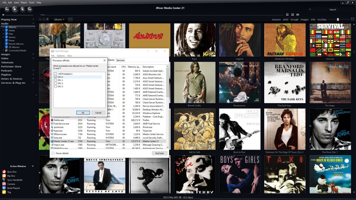Open the JRiver Player menu
This screenshot has width=356, height=200.
point(24,2)
